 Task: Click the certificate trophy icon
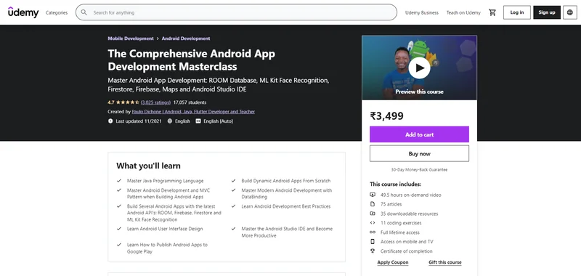pos(373,251)
